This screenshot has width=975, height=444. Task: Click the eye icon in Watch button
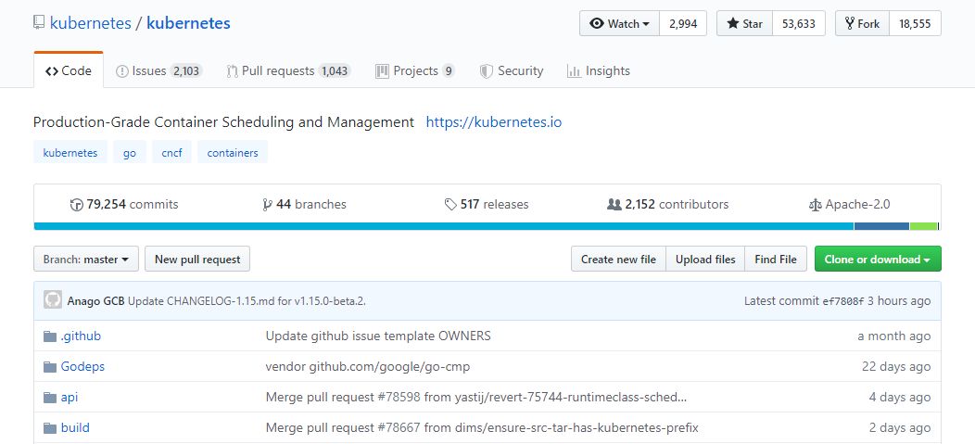point(597,23)
